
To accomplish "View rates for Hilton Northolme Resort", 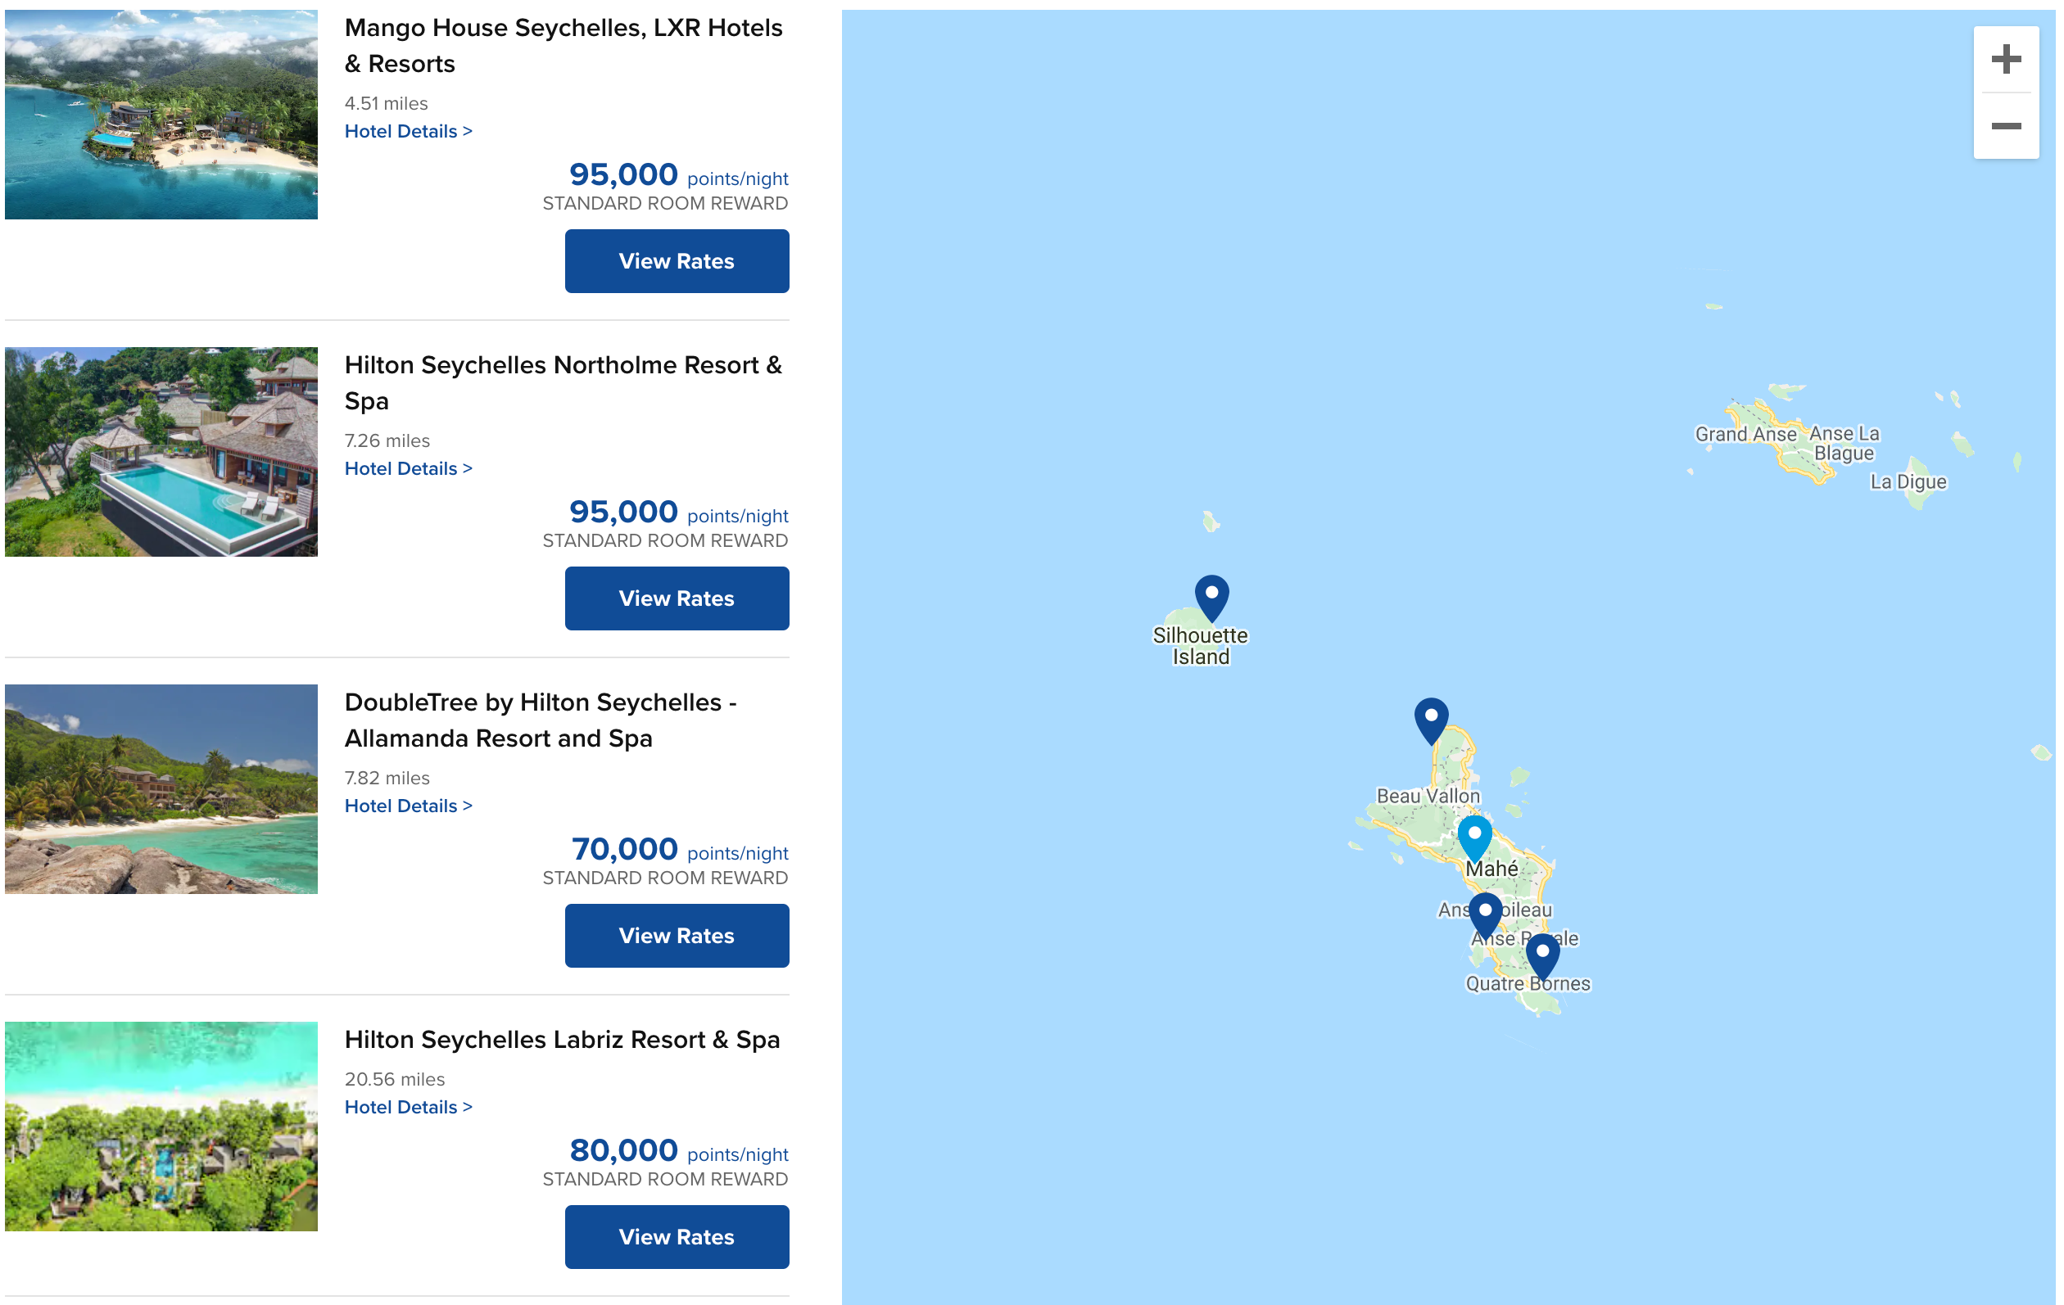I will (677, 598).
